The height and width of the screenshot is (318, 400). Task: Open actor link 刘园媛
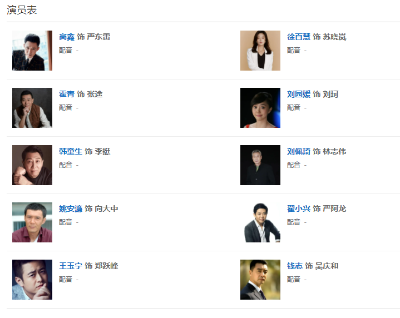(298, 95)
